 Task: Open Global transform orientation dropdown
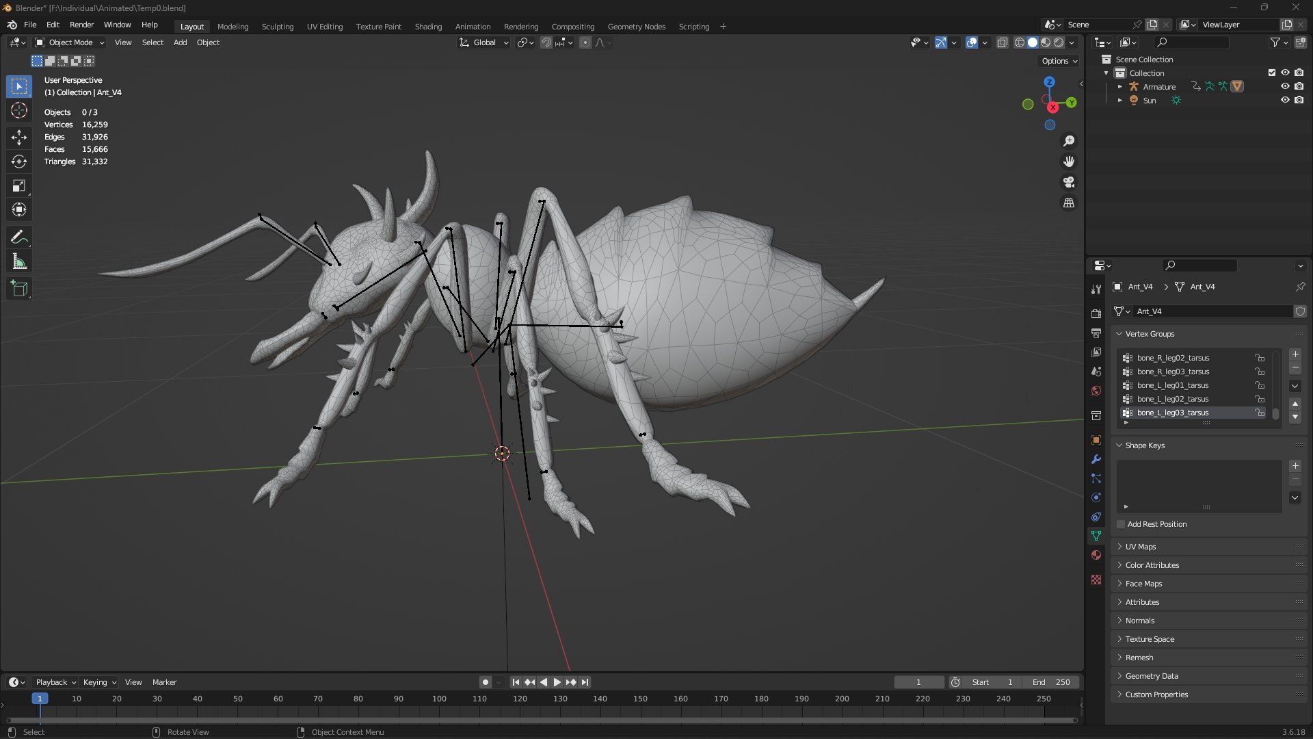coord(484,42)
